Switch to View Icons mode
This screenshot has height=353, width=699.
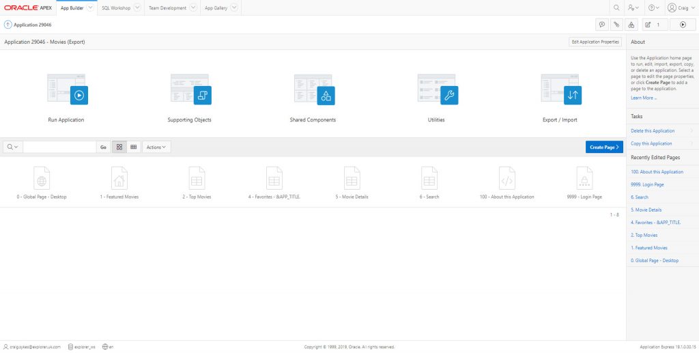[x=119, y=147]
